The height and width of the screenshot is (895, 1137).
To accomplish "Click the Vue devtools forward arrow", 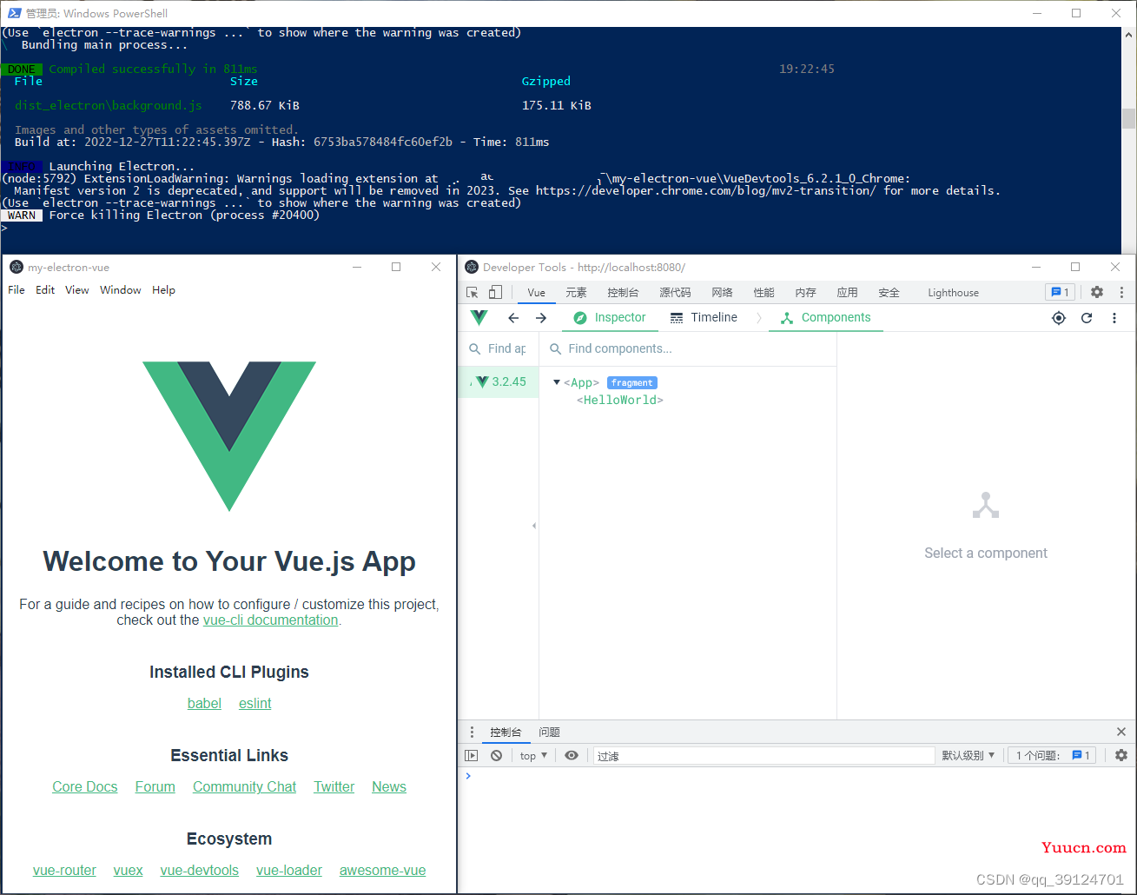I will (541, 318).
